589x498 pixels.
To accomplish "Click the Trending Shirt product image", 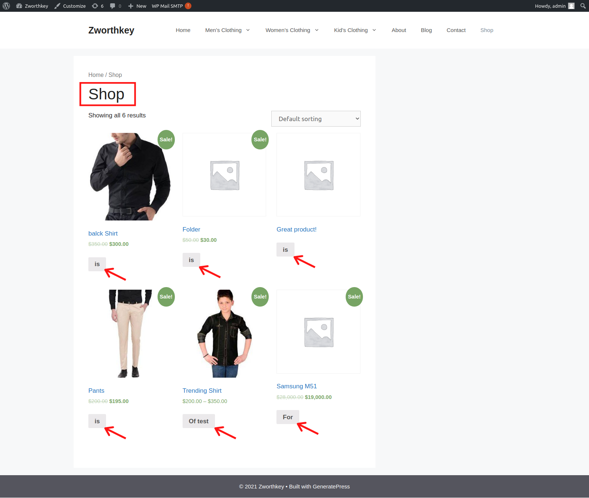I will [224, 333].
